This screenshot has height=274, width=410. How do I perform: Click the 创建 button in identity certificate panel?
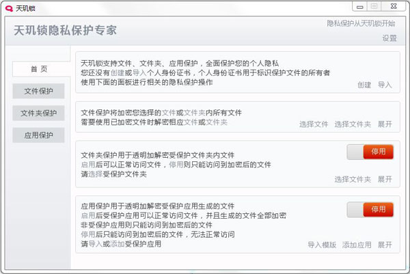point(364,85)
